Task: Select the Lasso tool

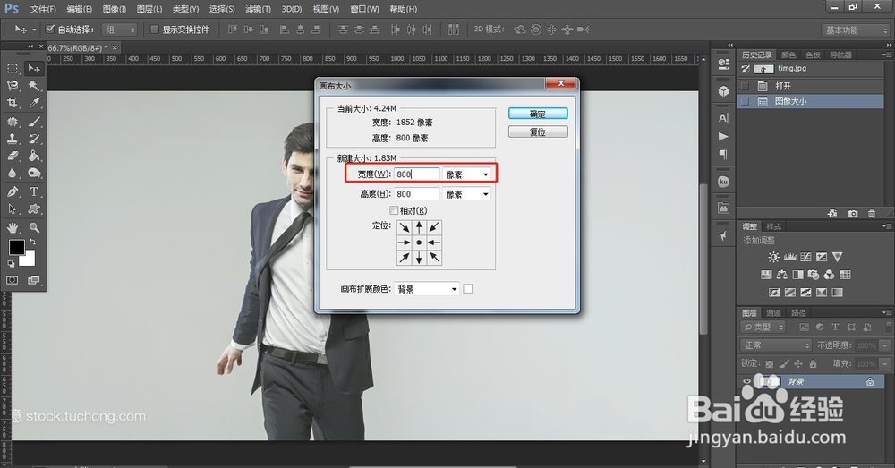Action: click(12, 86)
